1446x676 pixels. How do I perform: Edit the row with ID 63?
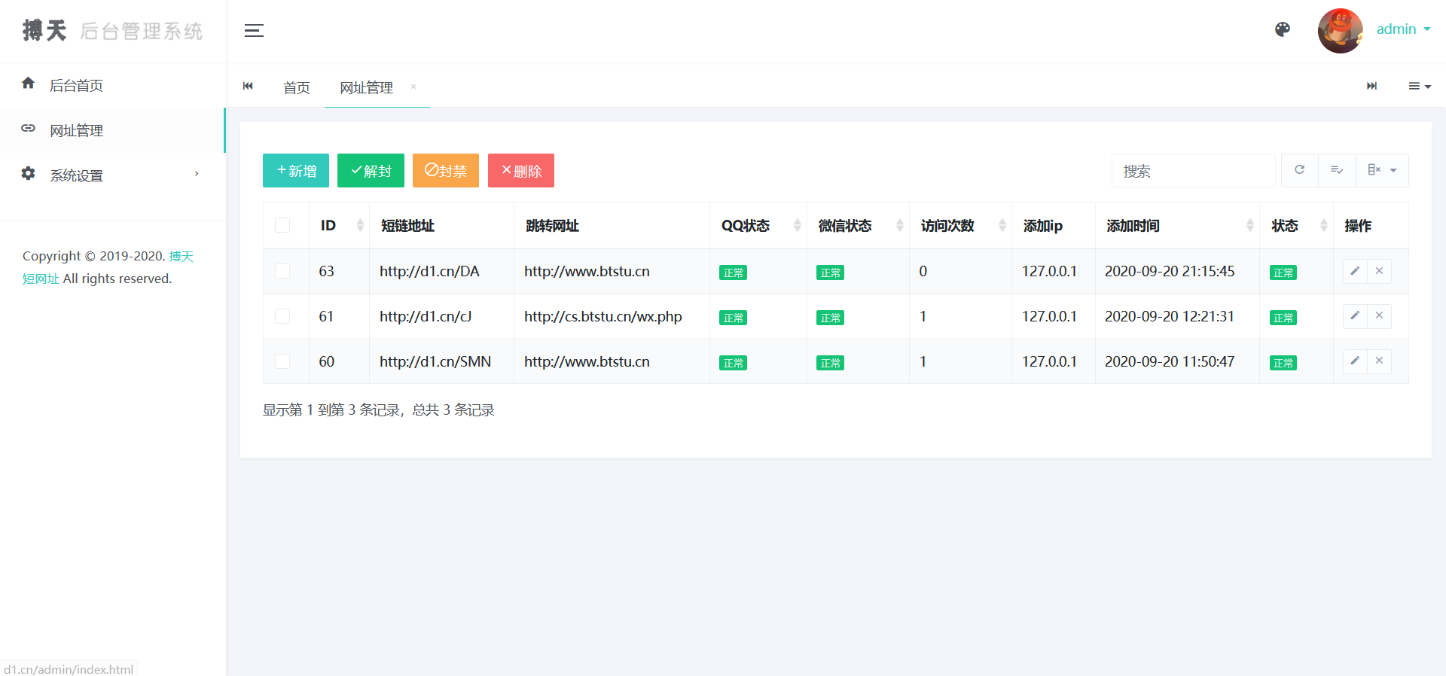(1354, 271)
